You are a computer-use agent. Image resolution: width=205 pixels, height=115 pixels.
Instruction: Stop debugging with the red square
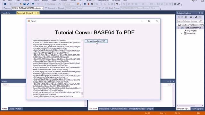(x=88, y=4)
